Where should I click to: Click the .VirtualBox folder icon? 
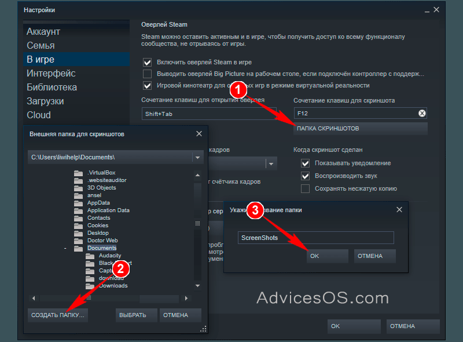click(x=78, y=173)
